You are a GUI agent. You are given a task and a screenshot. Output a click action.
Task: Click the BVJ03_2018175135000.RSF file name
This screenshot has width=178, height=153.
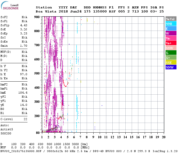pyautogui.click(x=21, y=151)
